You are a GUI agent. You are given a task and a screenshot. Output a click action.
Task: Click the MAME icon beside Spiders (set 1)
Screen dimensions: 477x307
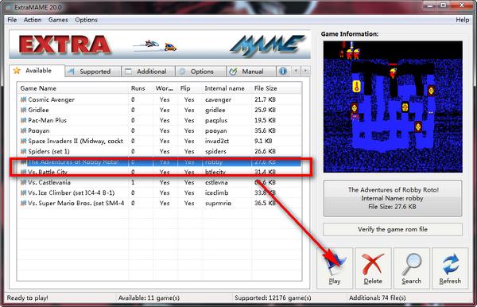(23, 151)
